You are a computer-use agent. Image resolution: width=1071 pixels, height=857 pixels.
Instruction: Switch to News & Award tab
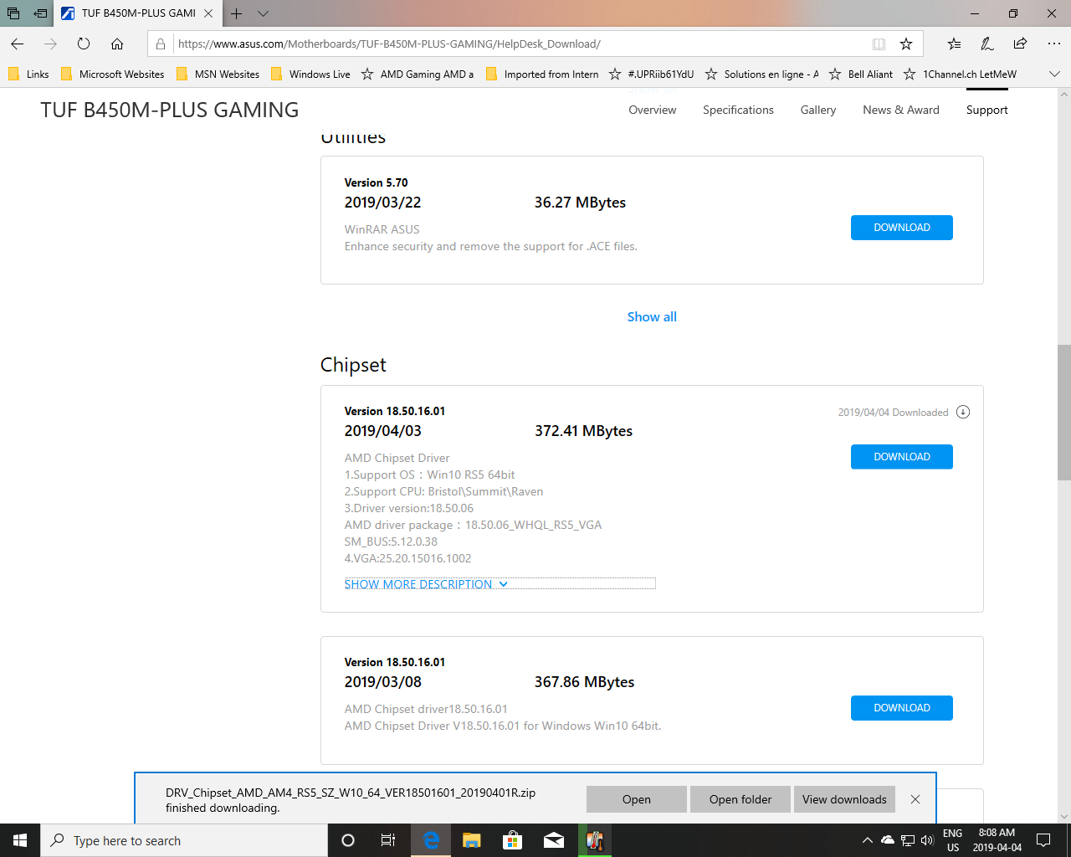(900, 110)
